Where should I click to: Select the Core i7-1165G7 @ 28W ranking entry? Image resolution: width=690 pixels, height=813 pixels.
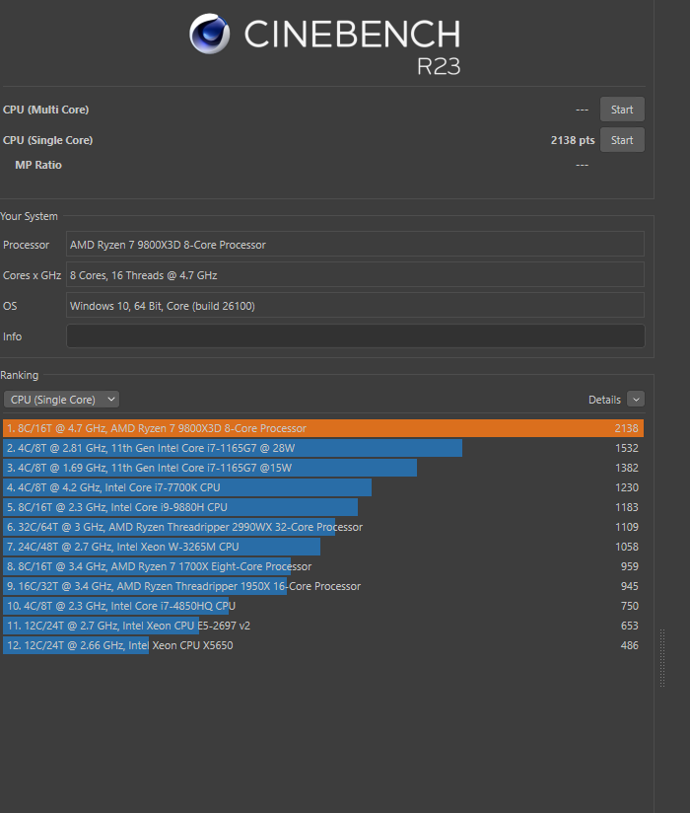pos(233,448)
